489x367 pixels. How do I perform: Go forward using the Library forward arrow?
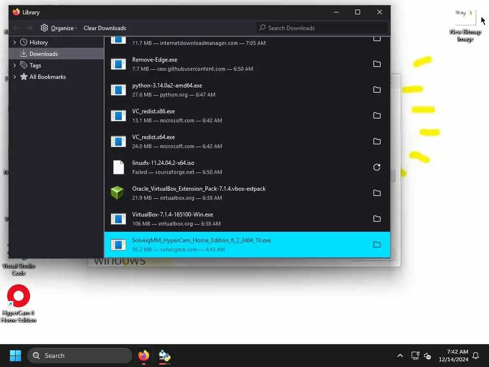29,28
